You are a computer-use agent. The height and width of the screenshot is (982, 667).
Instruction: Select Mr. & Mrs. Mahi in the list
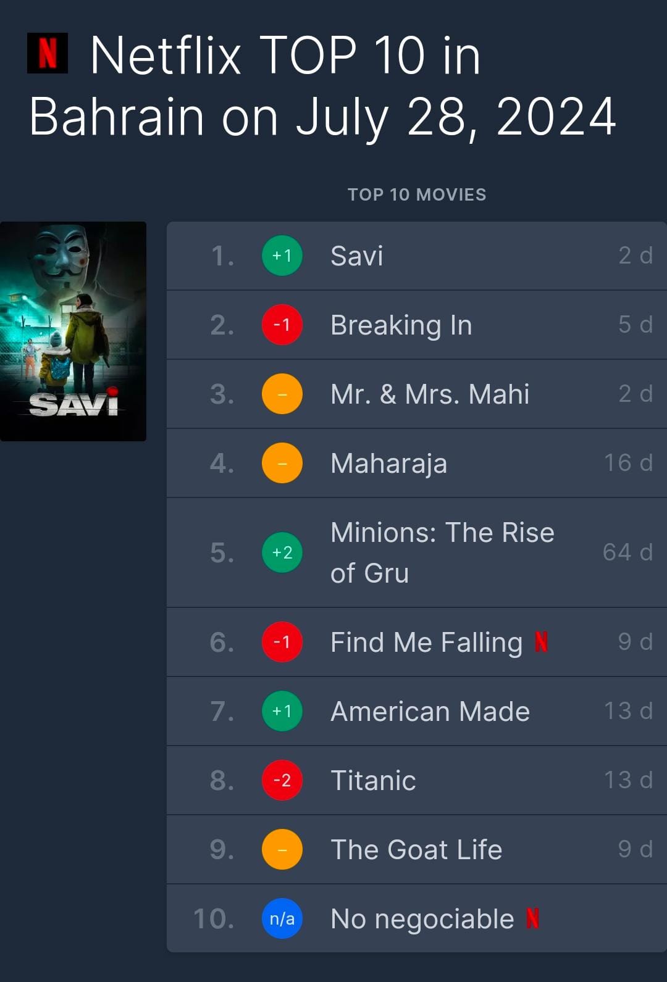click(430, 394)
